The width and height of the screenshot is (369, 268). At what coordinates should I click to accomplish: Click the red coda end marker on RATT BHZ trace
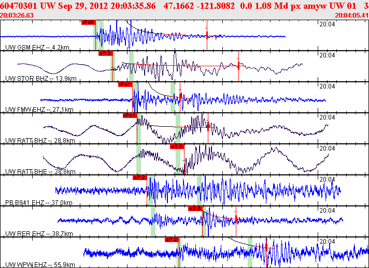208,128
